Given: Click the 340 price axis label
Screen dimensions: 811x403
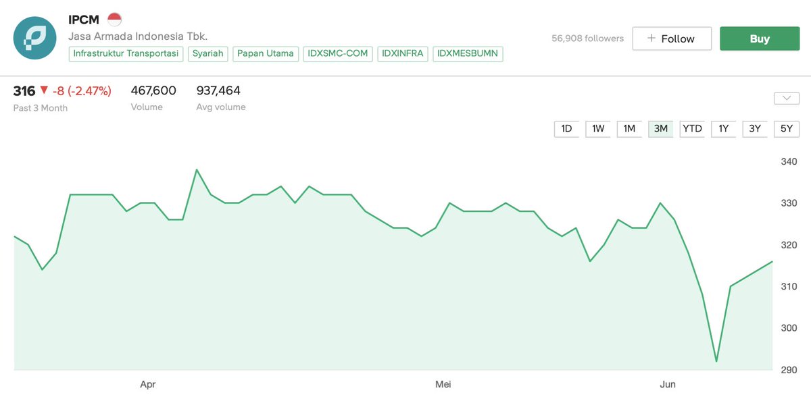Looking at the screenshot, I should click(789, 162).
